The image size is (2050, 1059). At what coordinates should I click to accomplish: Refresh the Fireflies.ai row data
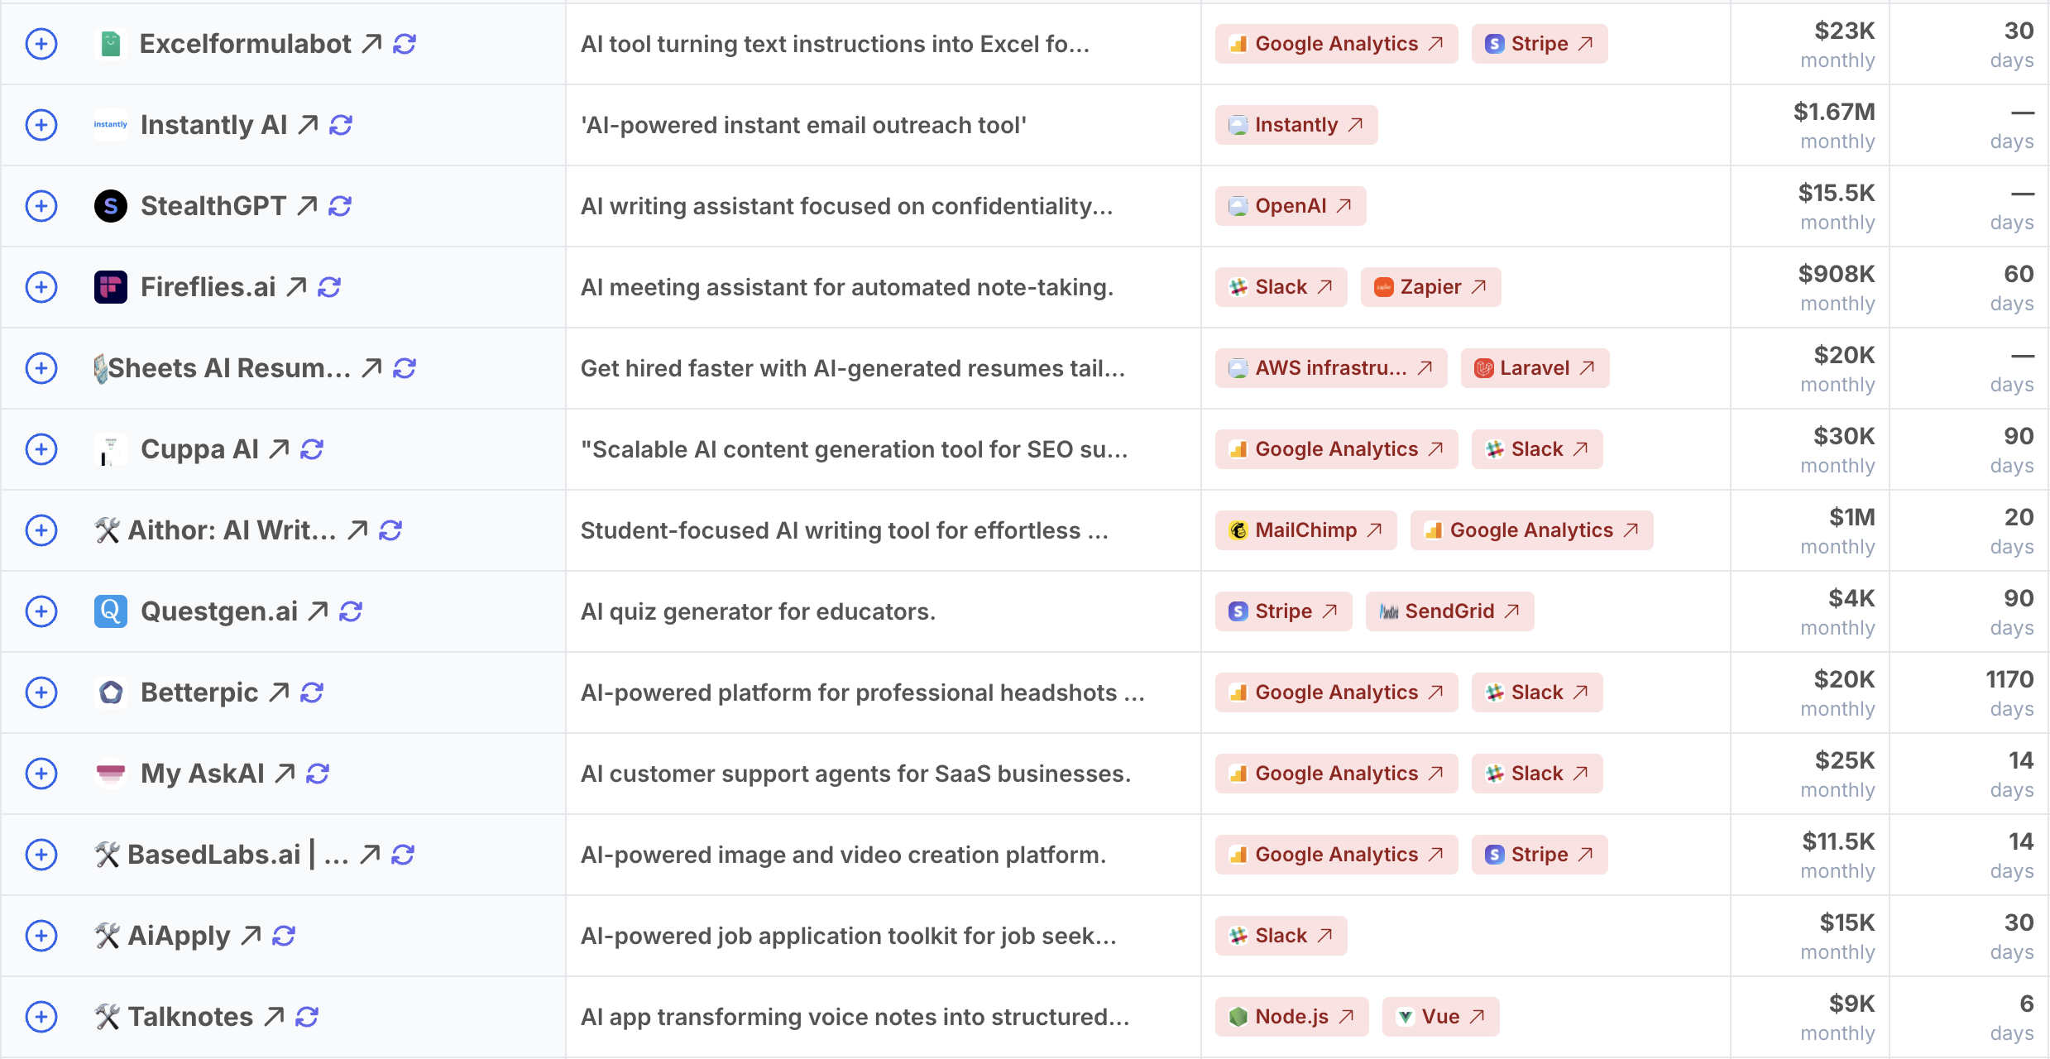(x=329, y=287)
